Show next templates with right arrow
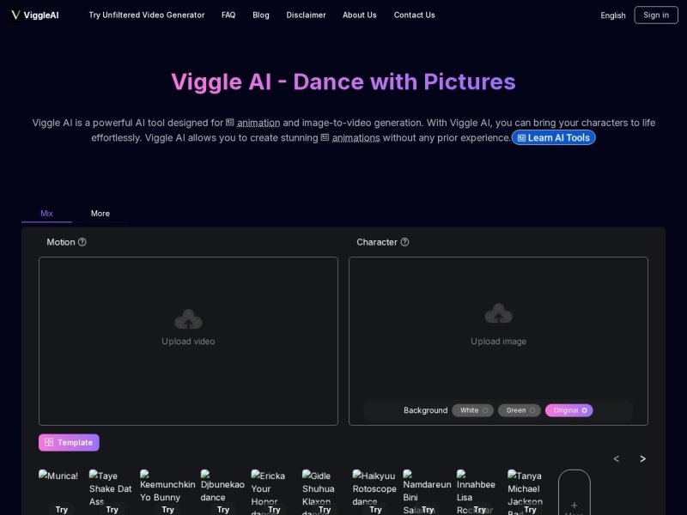This screenshot has height=515, width=687. coord(642,458)
